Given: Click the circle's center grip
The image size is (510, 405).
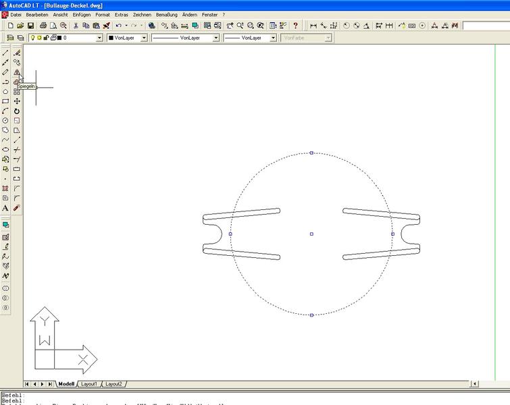Looking at the screenshot, I should (311, 234).
